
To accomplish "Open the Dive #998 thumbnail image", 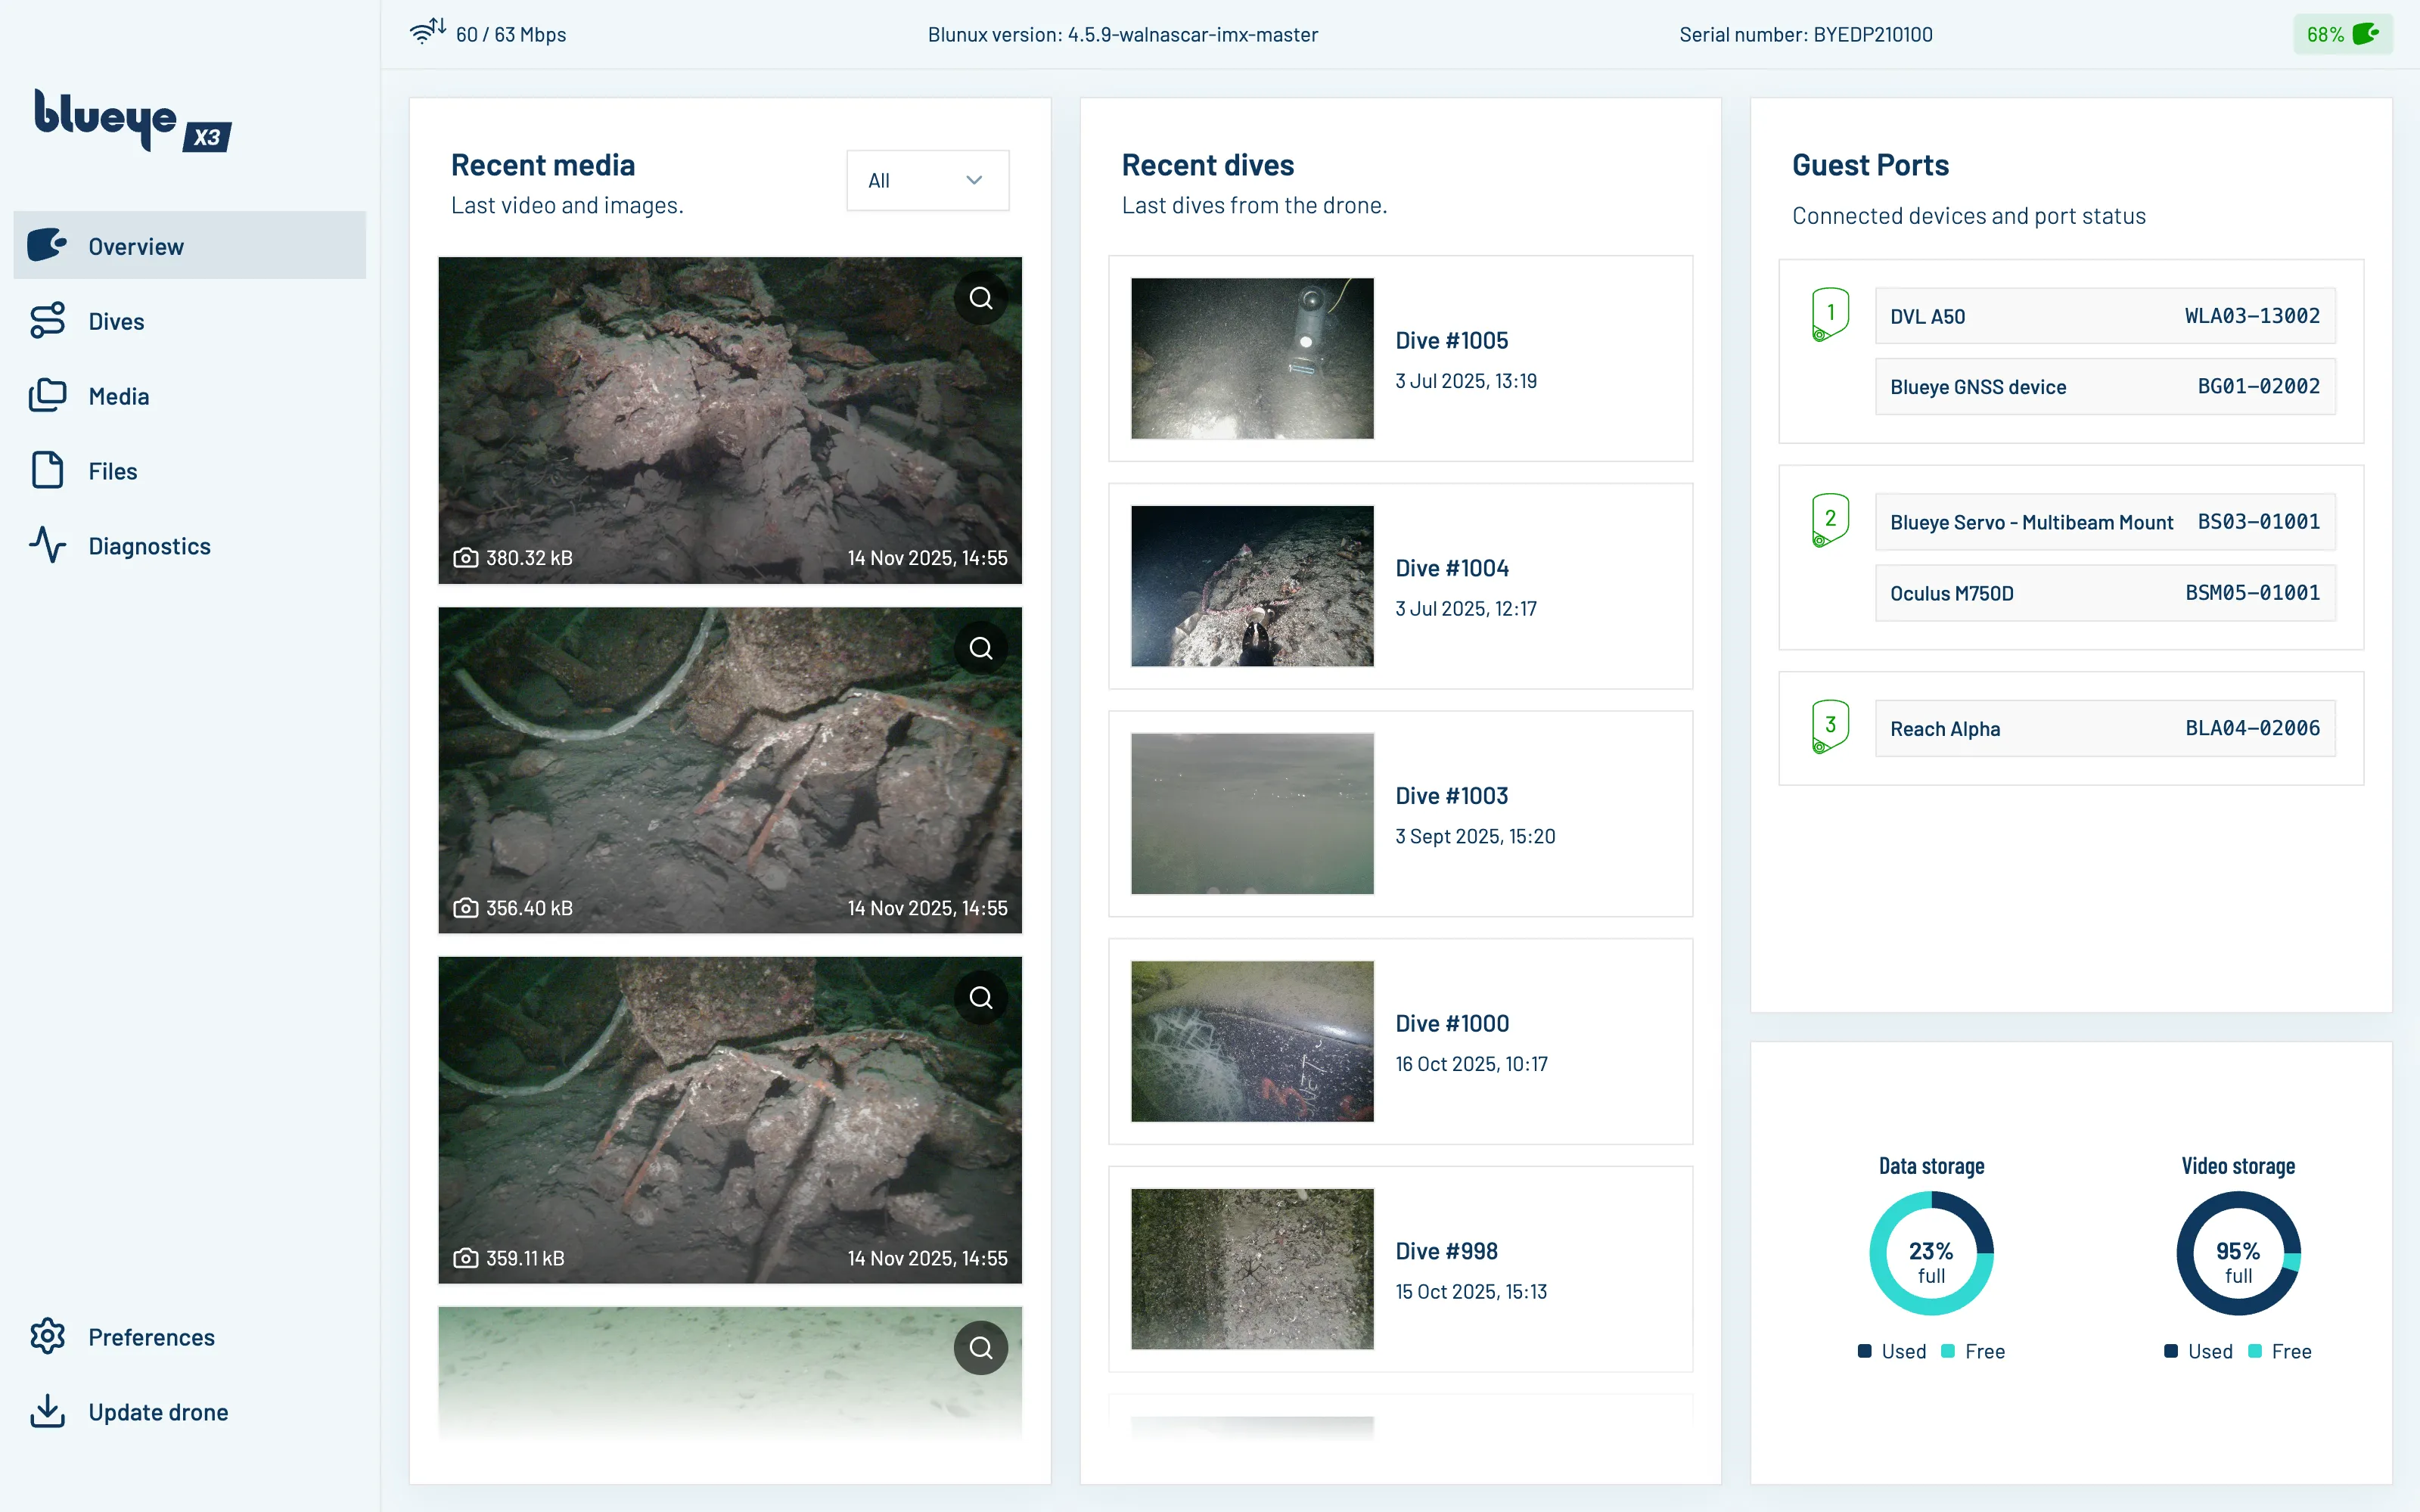I will 1252,1269.
